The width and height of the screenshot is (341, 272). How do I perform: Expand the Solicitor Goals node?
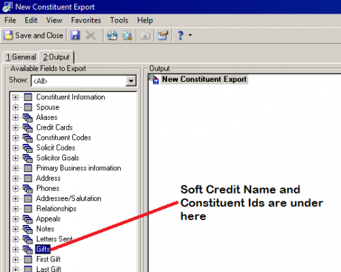tap(15, 158)
